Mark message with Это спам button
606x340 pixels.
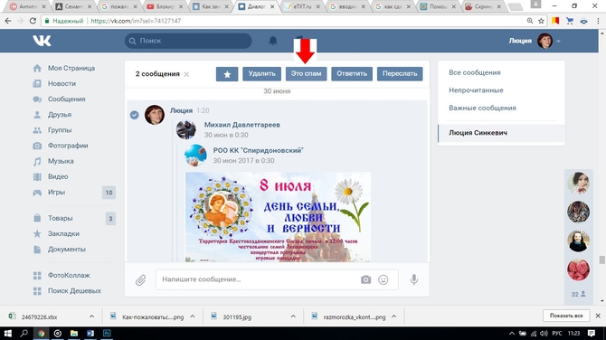[306, 74]
